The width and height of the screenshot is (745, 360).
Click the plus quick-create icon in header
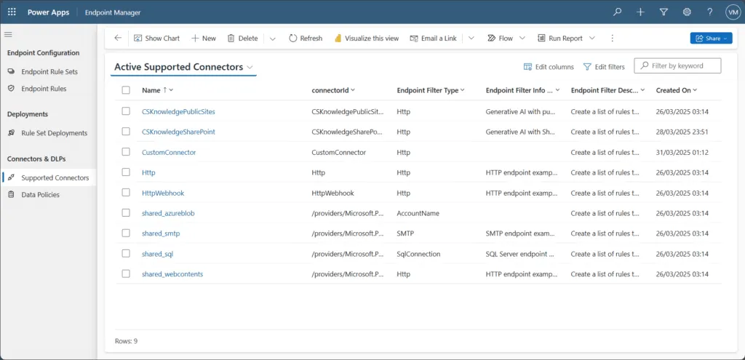pyautogui.click(x=640, y=12)
